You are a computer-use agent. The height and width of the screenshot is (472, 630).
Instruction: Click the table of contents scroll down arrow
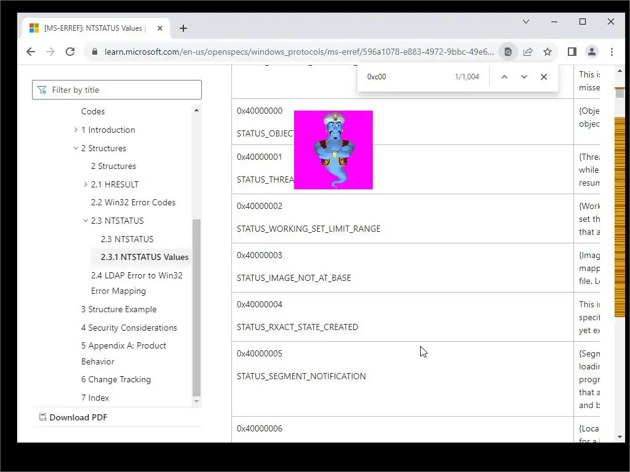click(x=196, y=401)
